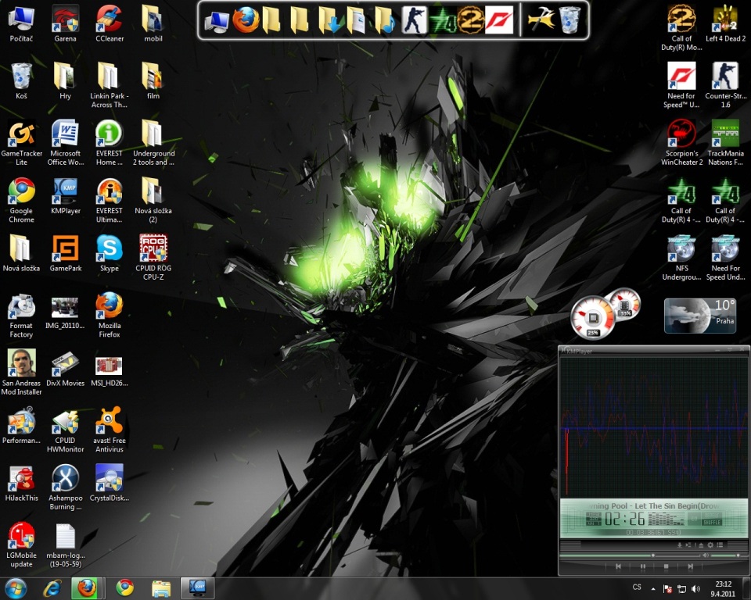The width and height of the screenshot is (751, 600).
Task: Open the Windows Start menu
Action: click(16, 587)
